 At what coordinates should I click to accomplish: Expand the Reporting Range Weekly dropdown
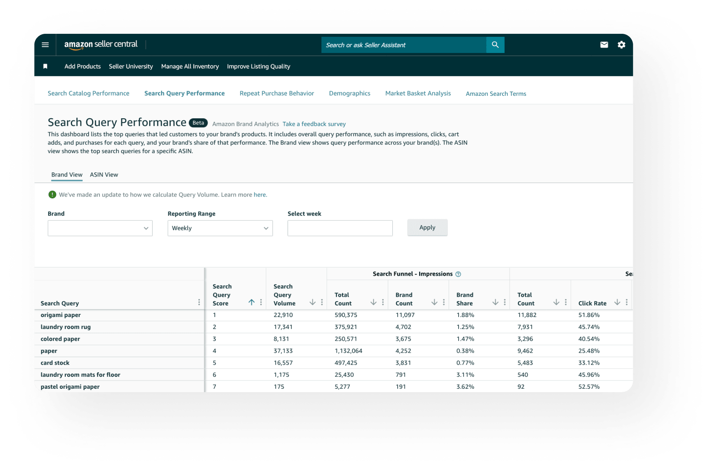tap(220, 228)
